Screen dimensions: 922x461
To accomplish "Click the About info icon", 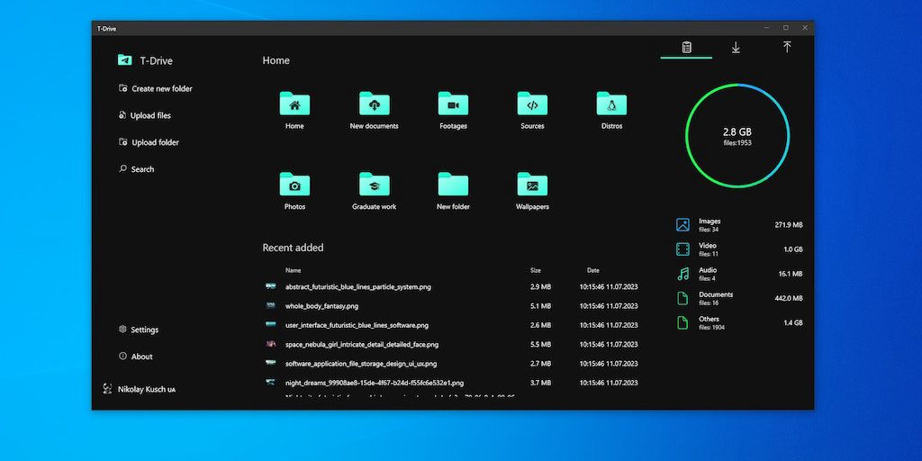I will click(122, 356).
